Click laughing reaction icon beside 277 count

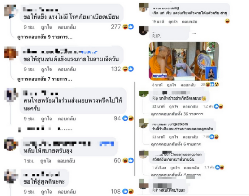pos(125,27)
